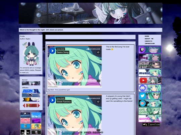Screen dimensions: 181x135
Task: Open ABOUT ME in navigation menu
Action: (x=149, y=39)
